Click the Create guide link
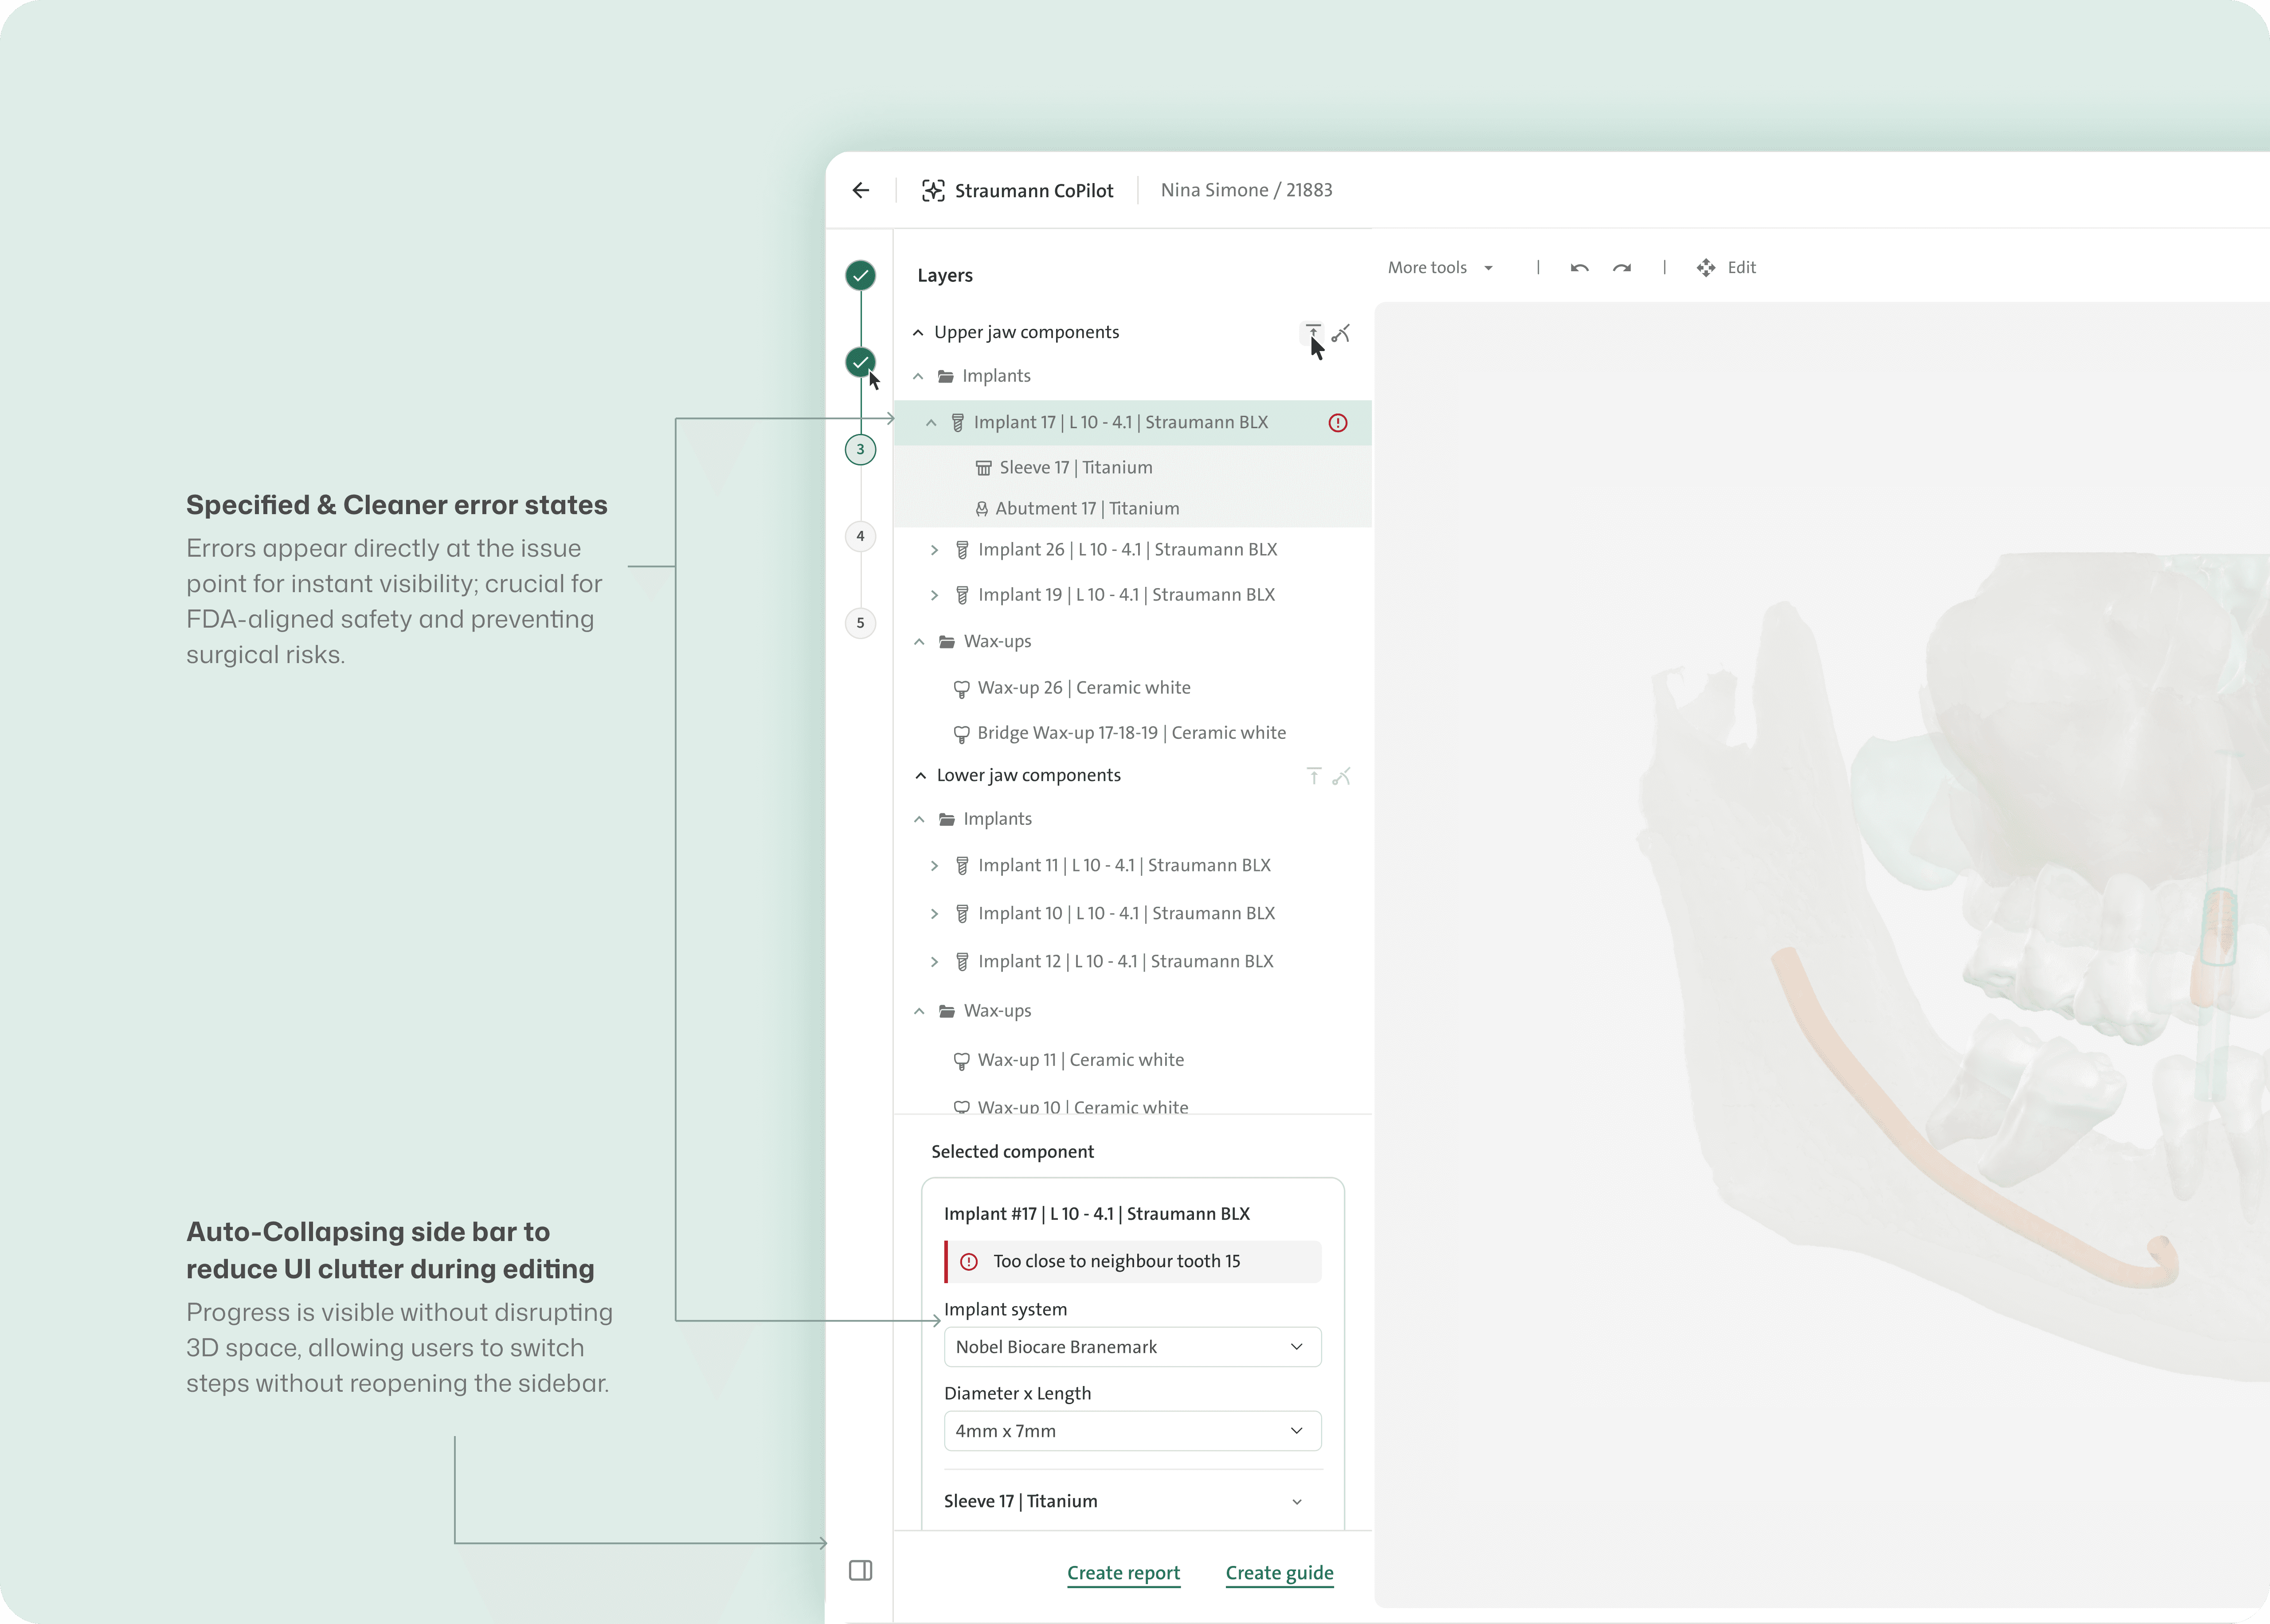Viewport: 2270px width, 1624px height. point(1279,1573)
